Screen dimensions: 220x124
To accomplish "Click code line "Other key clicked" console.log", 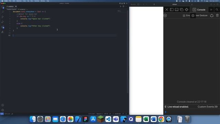I will point(35,26).
